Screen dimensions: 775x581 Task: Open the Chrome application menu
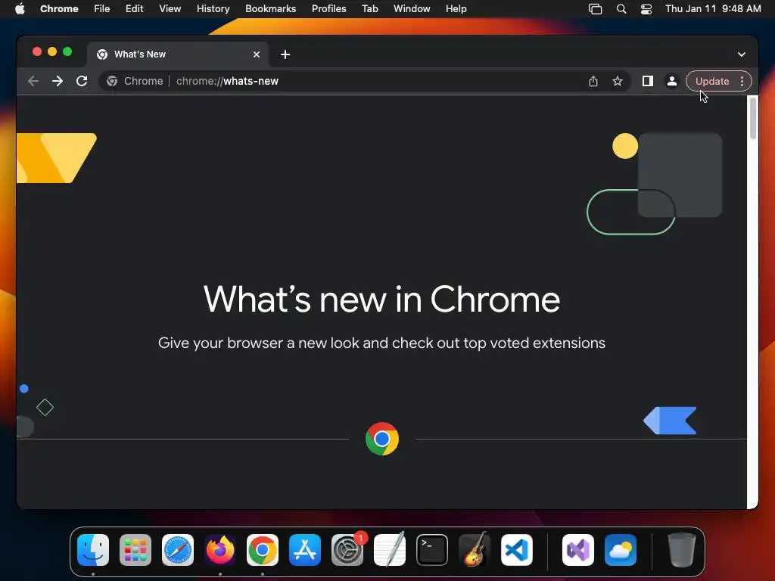pyautogui.click(x=59, y=9)
